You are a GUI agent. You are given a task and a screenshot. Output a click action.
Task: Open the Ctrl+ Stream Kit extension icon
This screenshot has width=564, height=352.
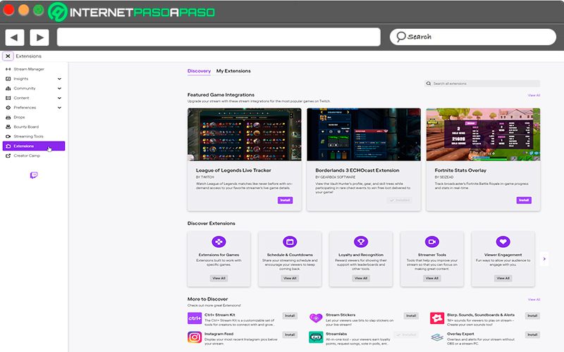pos(195,318)
